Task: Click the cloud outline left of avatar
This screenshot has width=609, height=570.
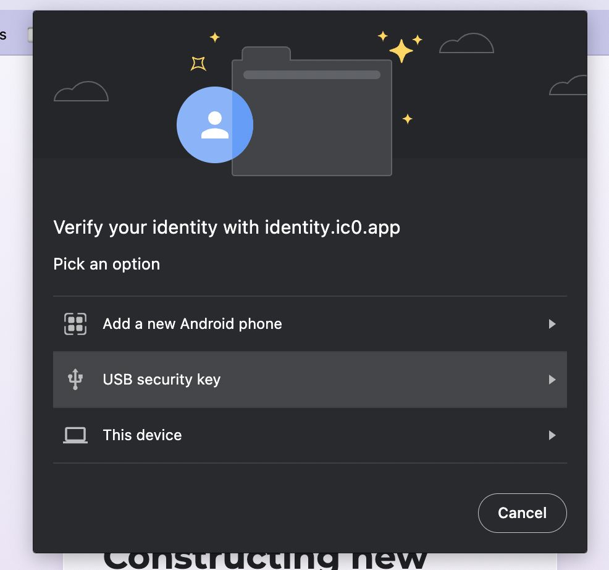Action: 81,91
